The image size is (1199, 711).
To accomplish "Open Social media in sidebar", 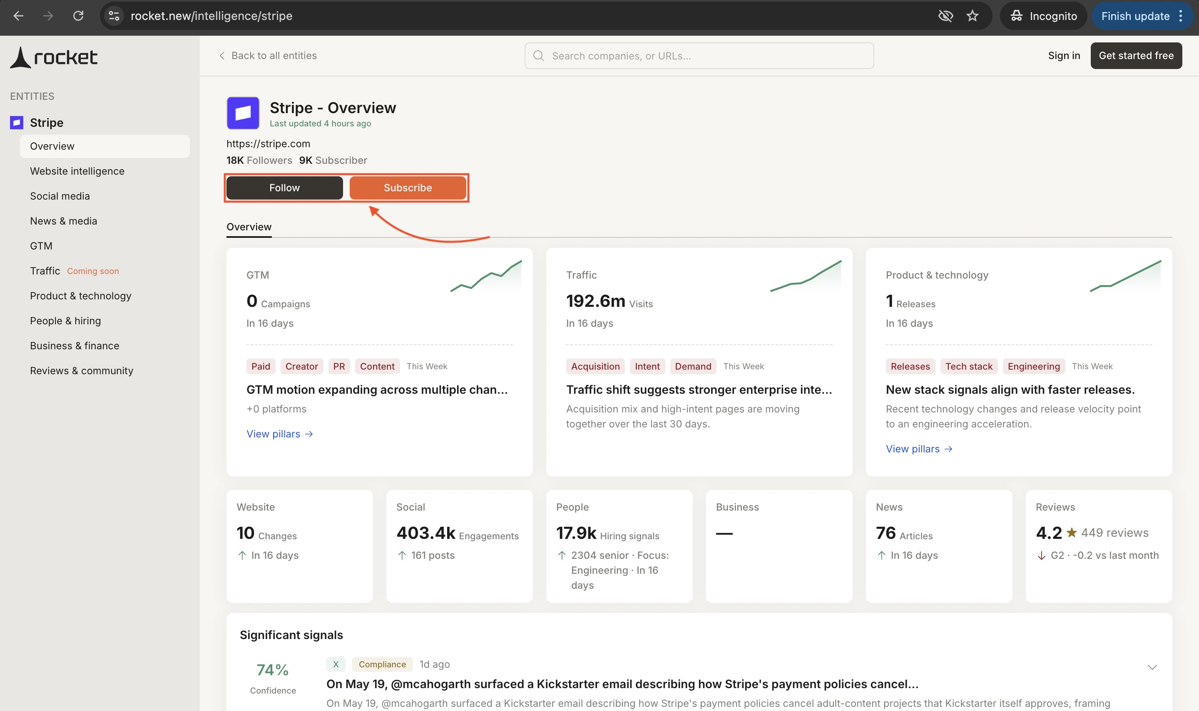I will click(60, 196).
